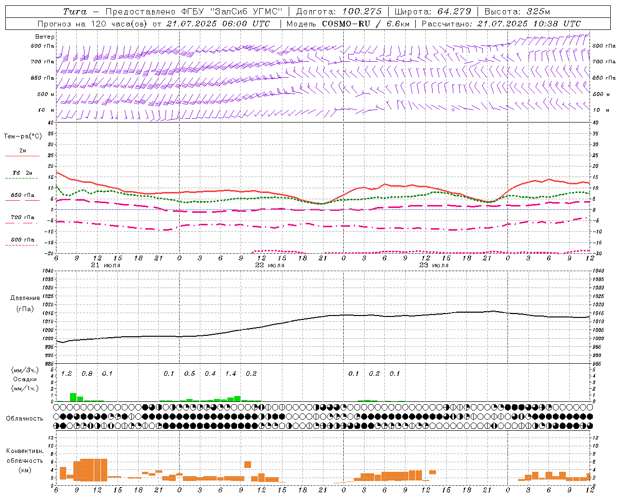Click the 'Тем-ра(°C)' temperature label
The image size is (618, 494).
23,137
